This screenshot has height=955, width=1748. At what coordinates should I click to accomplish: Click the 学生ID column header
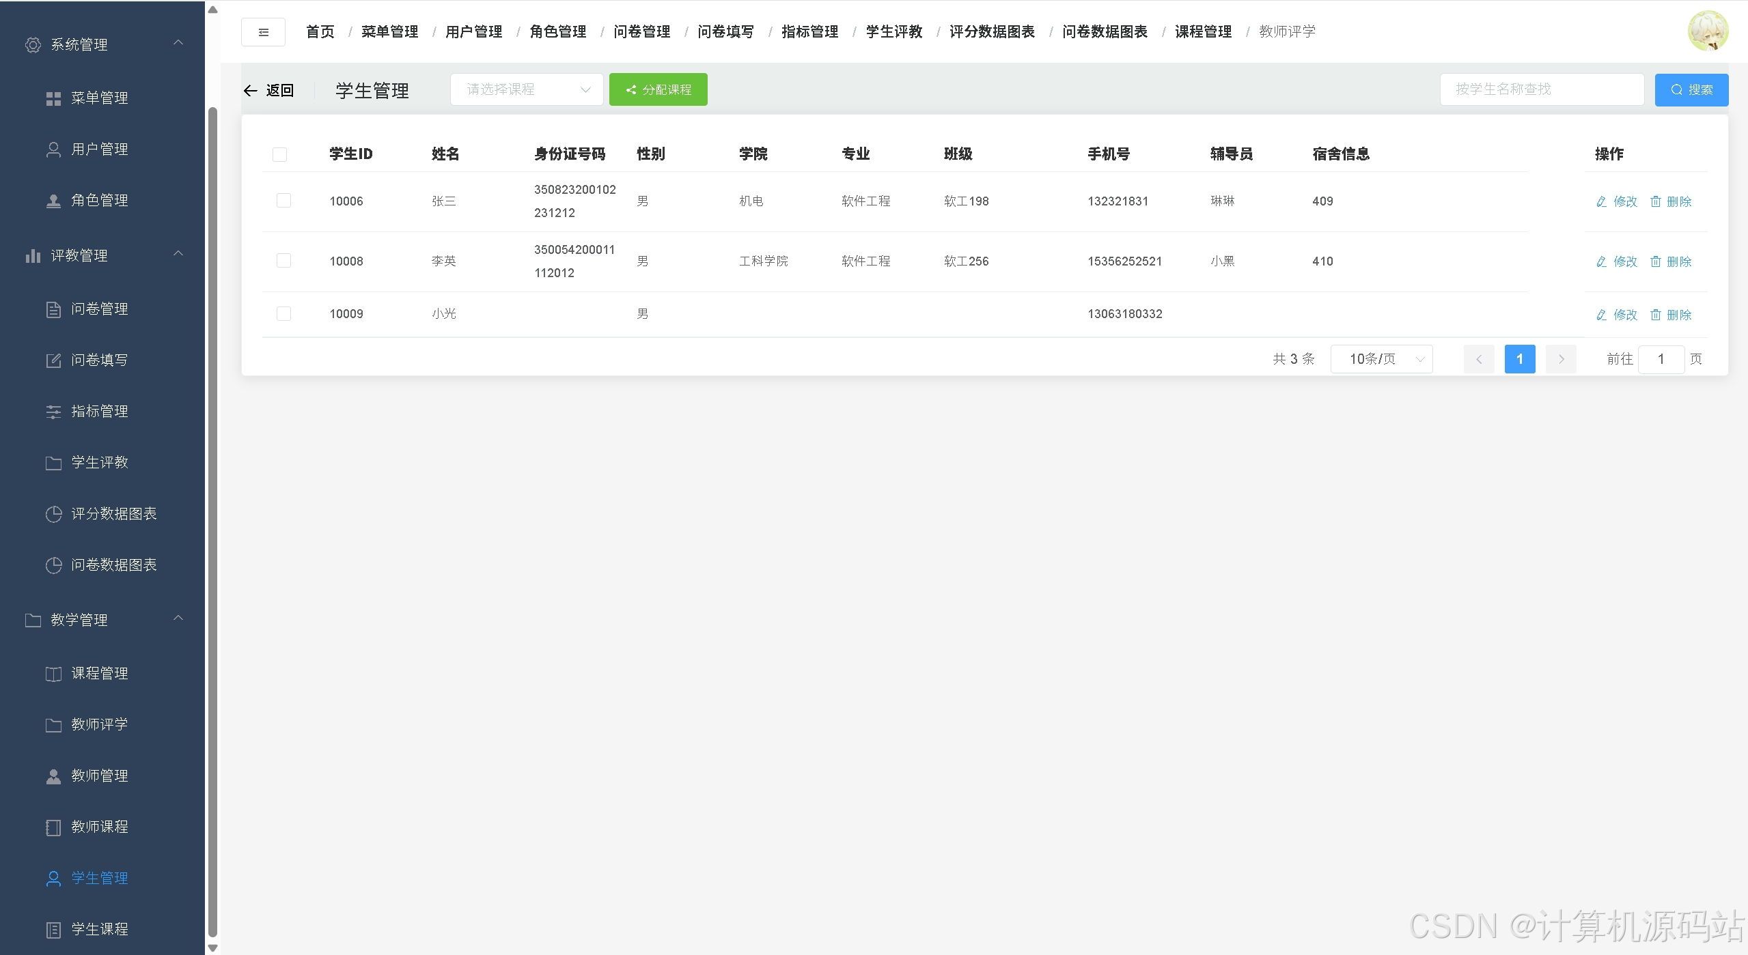click(351, 154)
